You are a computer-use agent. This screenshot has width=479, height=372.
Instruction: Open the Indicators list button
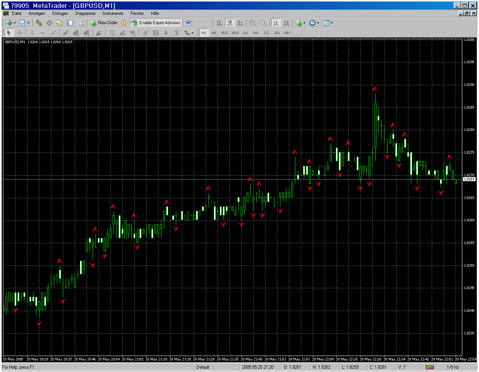[x=299, y=23]
